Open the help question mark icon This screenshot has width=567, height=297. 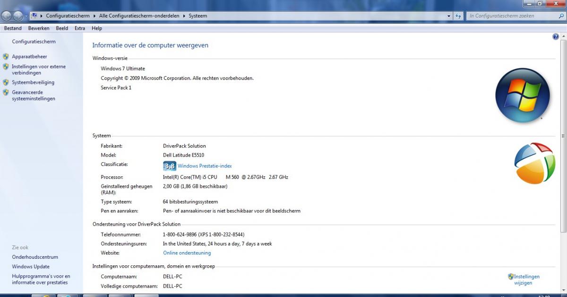point(556,36)
